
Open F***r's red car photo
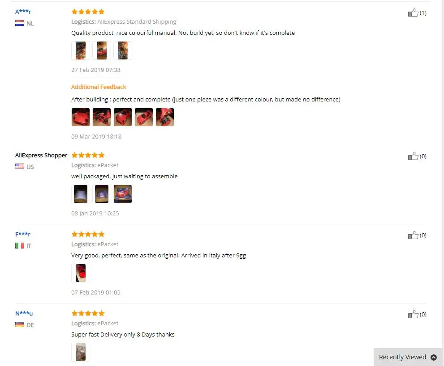pyautogui.click(x=81, y=273)
